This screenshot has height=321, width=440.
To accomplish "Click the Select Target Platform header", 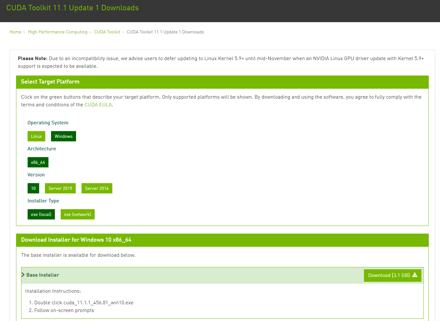I will 222,82.
